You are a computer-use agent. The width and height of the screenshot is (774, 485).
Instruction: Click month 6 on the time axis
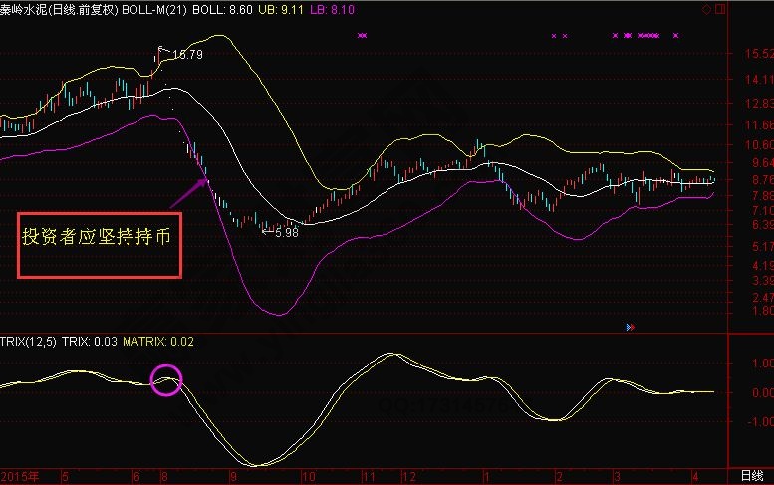click(x=136, y=477)
